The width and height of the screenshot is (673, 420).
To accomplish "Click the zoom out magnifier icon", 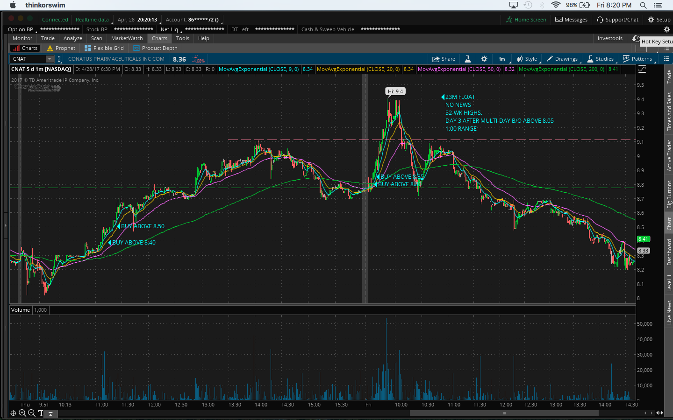I will click(x=31, y=413).
